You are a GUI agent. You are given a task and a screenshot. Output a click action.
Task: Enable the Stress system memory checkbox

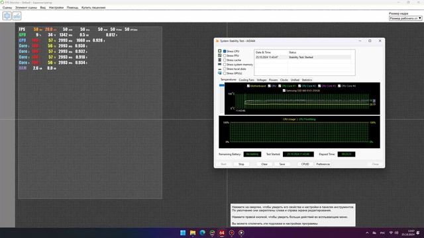pos(225,65)
